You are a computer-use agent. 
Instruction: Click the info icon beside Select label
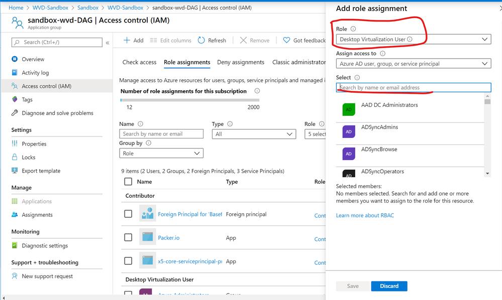(x=357, y=77)
